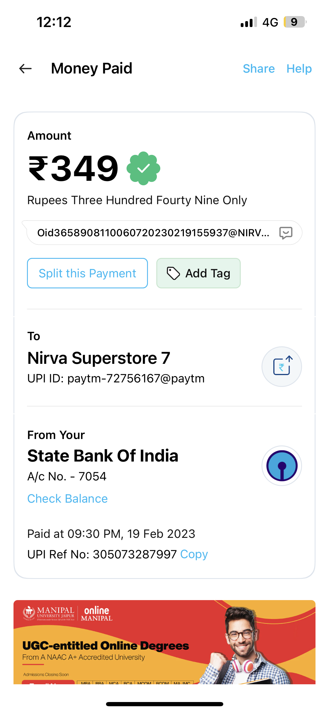Tap the Nirva Superstore 7 payee name
Viewport: 329px width, 713px height.
click(99, 358)
